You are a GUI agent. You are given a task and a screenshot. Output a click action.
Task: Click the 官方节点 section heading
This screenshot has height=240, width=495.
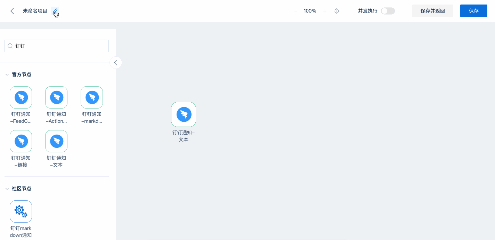coord(22,74)
